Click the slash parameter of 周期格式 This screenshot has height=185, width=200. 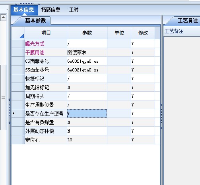pyautogui.click(x=87, y=96)
